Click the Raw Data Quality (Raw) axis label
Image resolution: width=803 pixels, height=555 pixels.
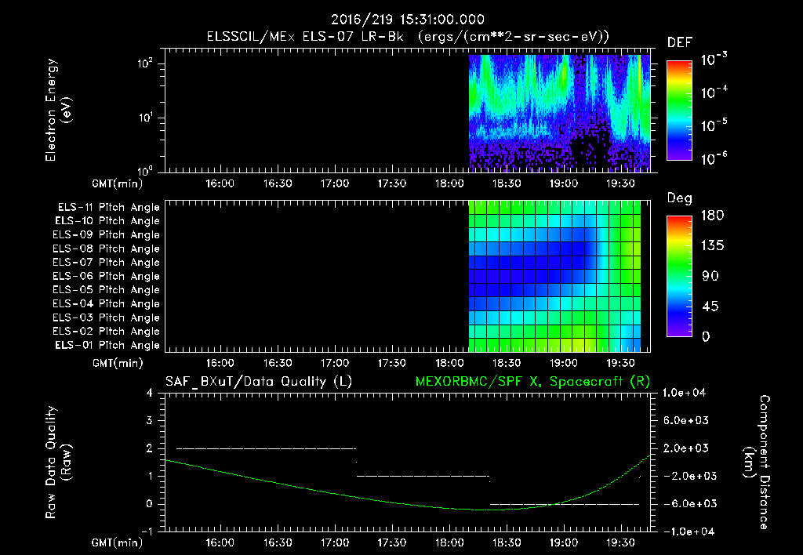click(x=58, y=462)
